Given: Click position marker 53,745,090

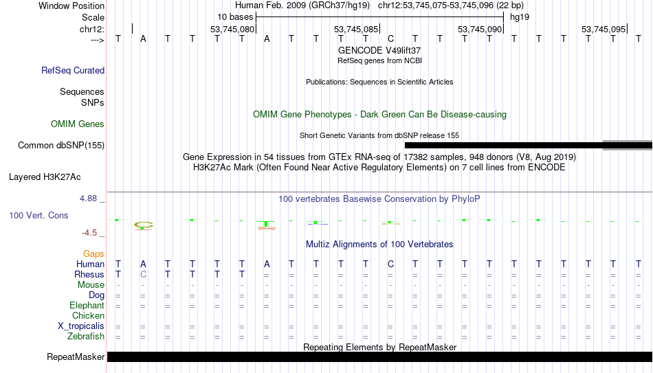Looking at the screenshot, I should point(480,29).
